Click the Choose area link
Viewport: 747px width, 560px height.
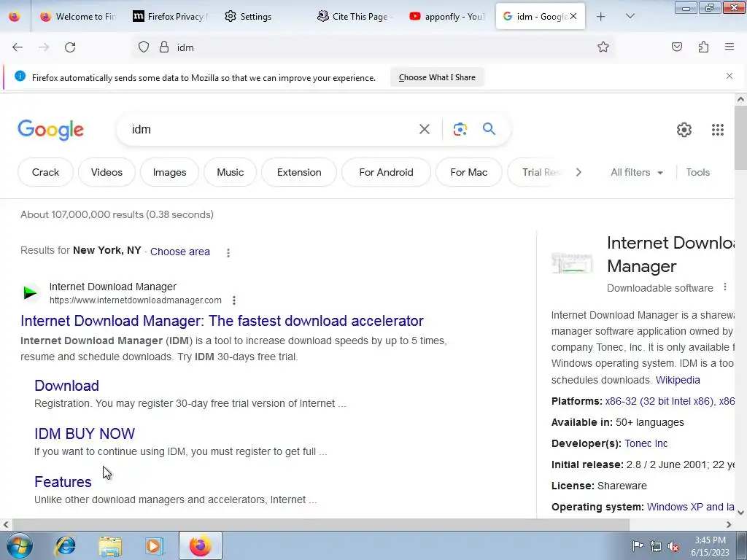180,252
